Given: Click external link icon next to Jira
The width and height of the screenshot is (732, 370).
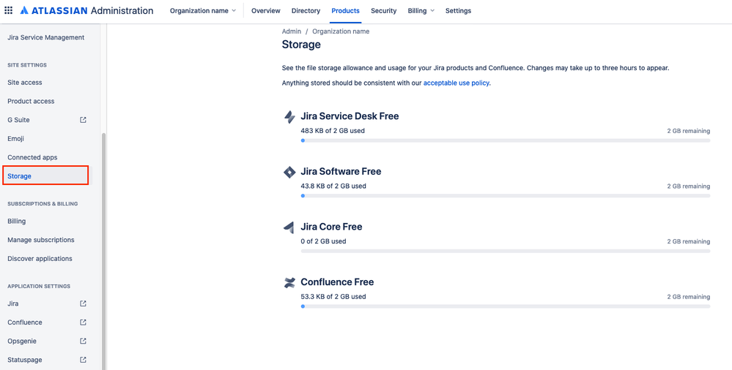Looking at the screenshot, I should [83, 303].
